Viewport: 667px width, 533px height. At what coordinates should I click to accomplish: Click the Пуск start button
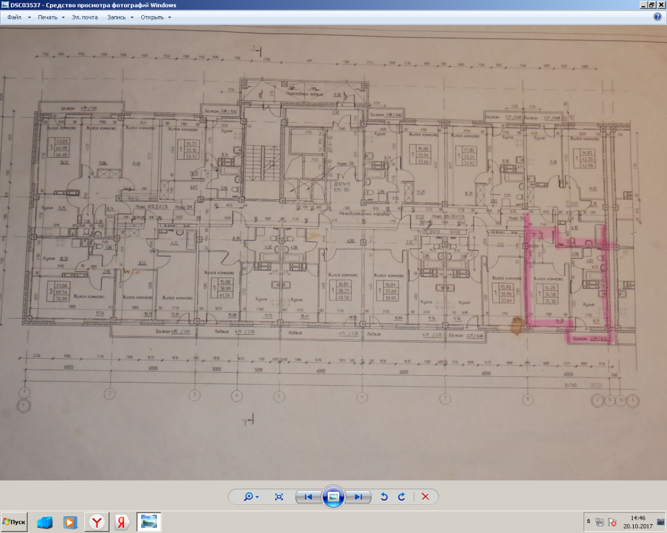pyautogui.click(x=14, y=522)
